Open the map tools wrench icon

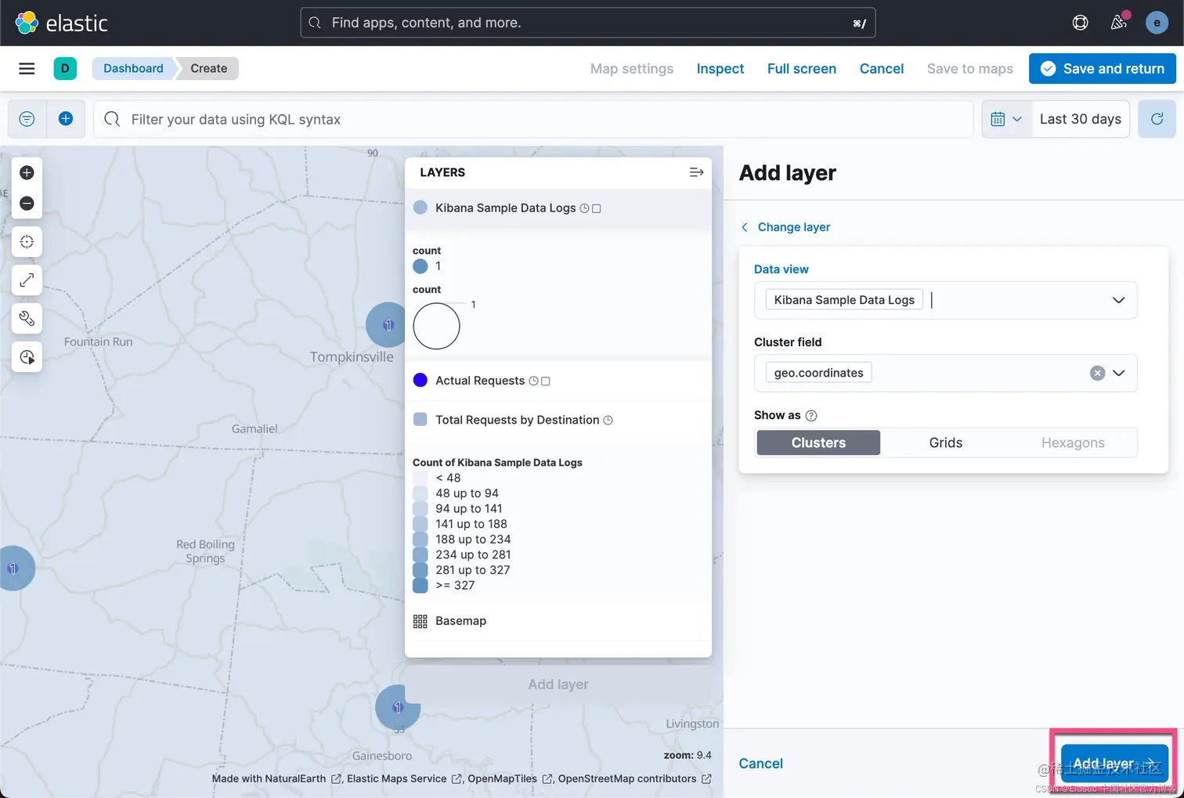(x=27, y=319)
